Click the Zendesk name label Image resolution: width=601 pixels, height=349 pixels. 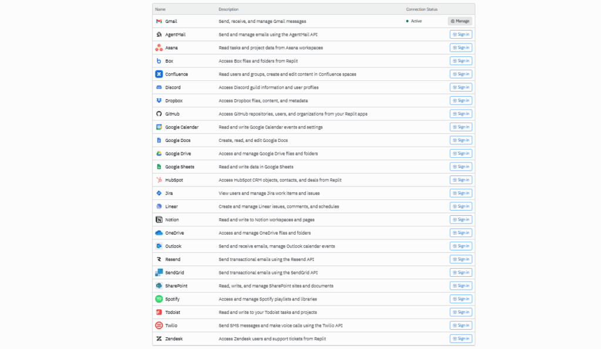click(174, 339)
